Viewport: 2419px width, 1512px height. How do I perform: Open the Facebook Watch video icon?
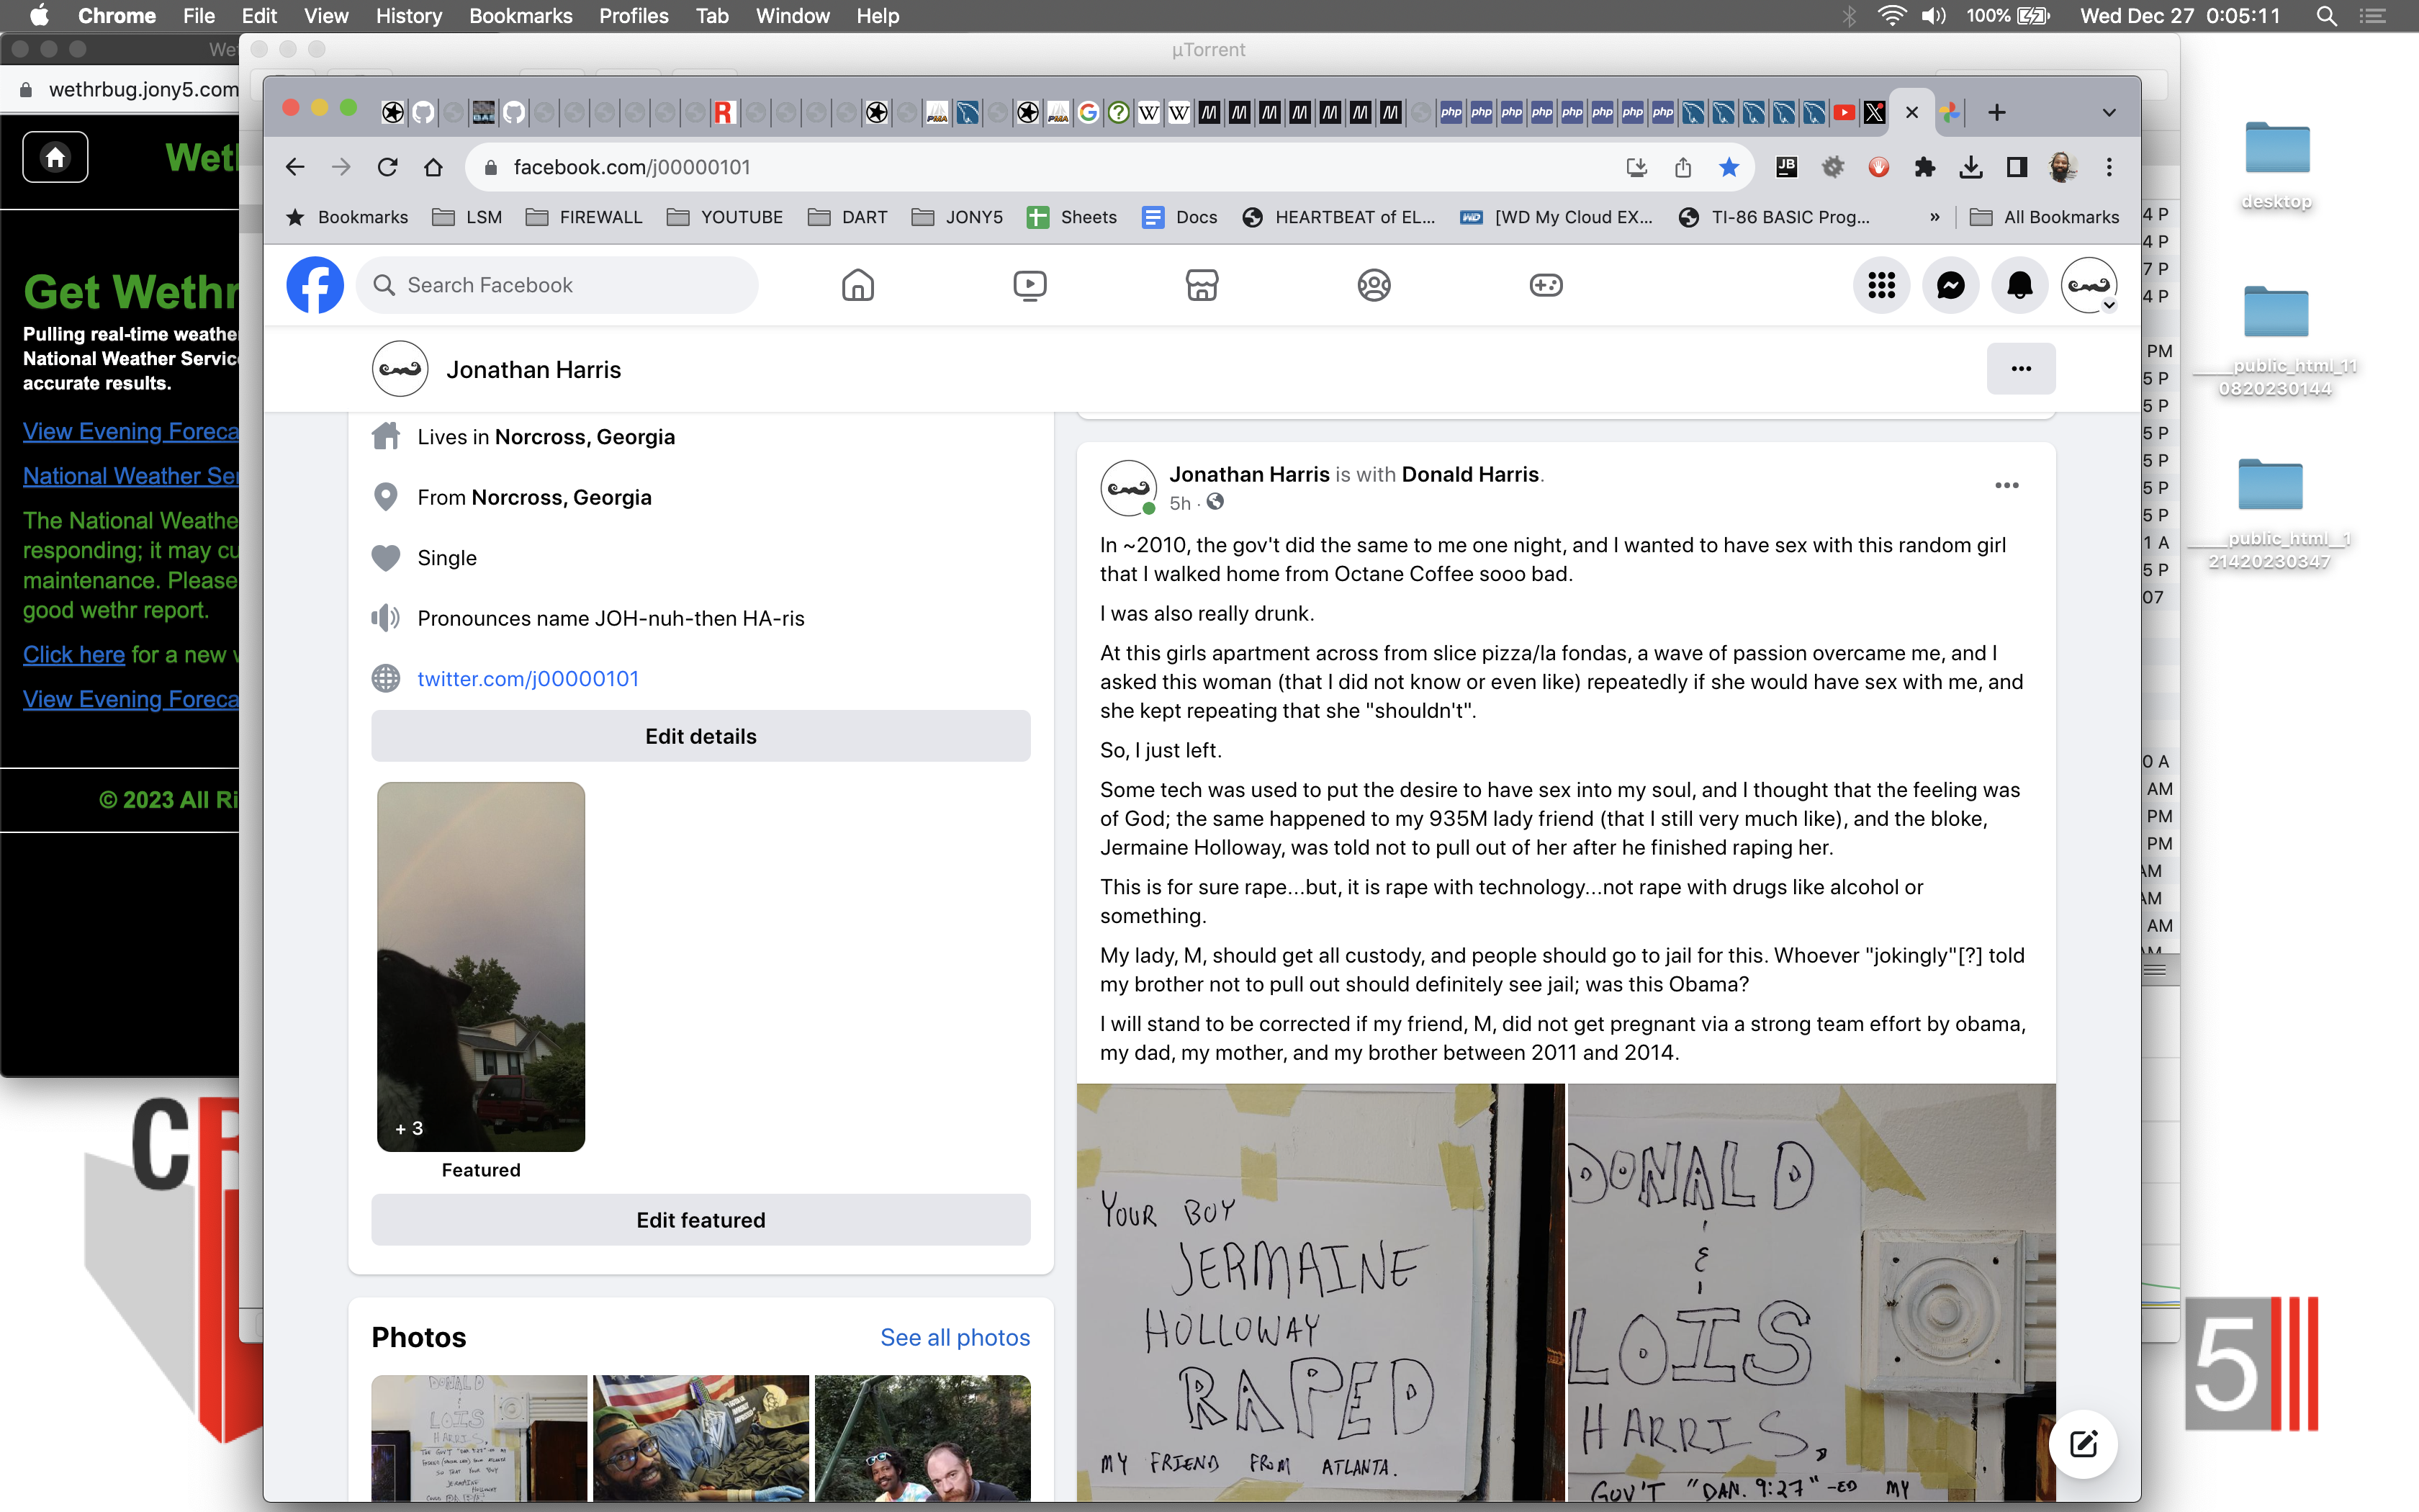click(x=1030, y=285)
